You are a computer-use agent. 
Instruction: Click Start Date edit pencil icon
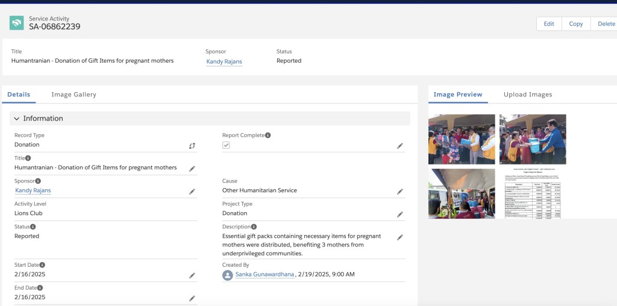point(192,276)
